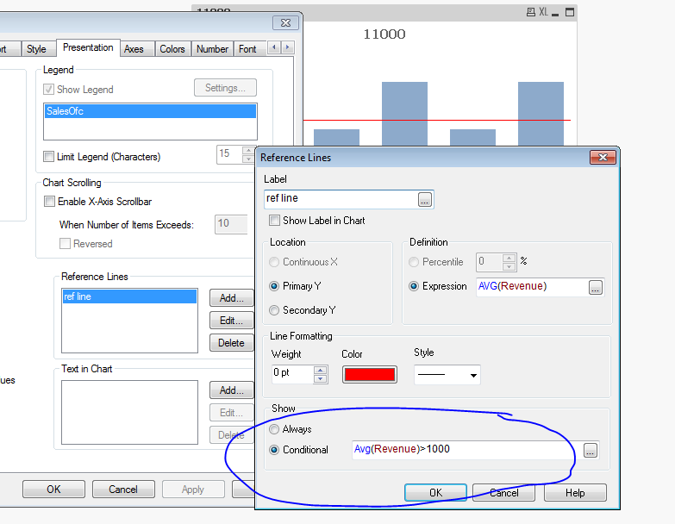This screenshot has width=675, height=524.
Task: Open expression editor for Label field
Action: 424,200
